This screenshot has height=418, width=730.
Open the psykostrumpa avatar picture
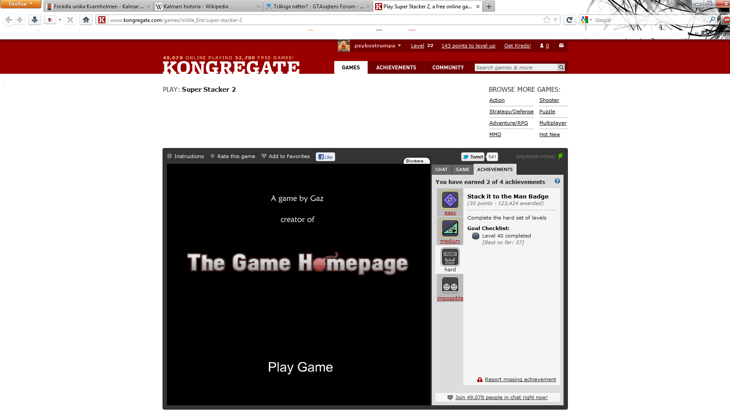click(344, 46)
